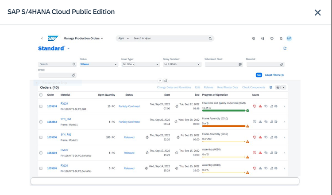Viewport: 332px width, 195px height.
Task: Click the Go button
Action: click(x=259, y=75)
